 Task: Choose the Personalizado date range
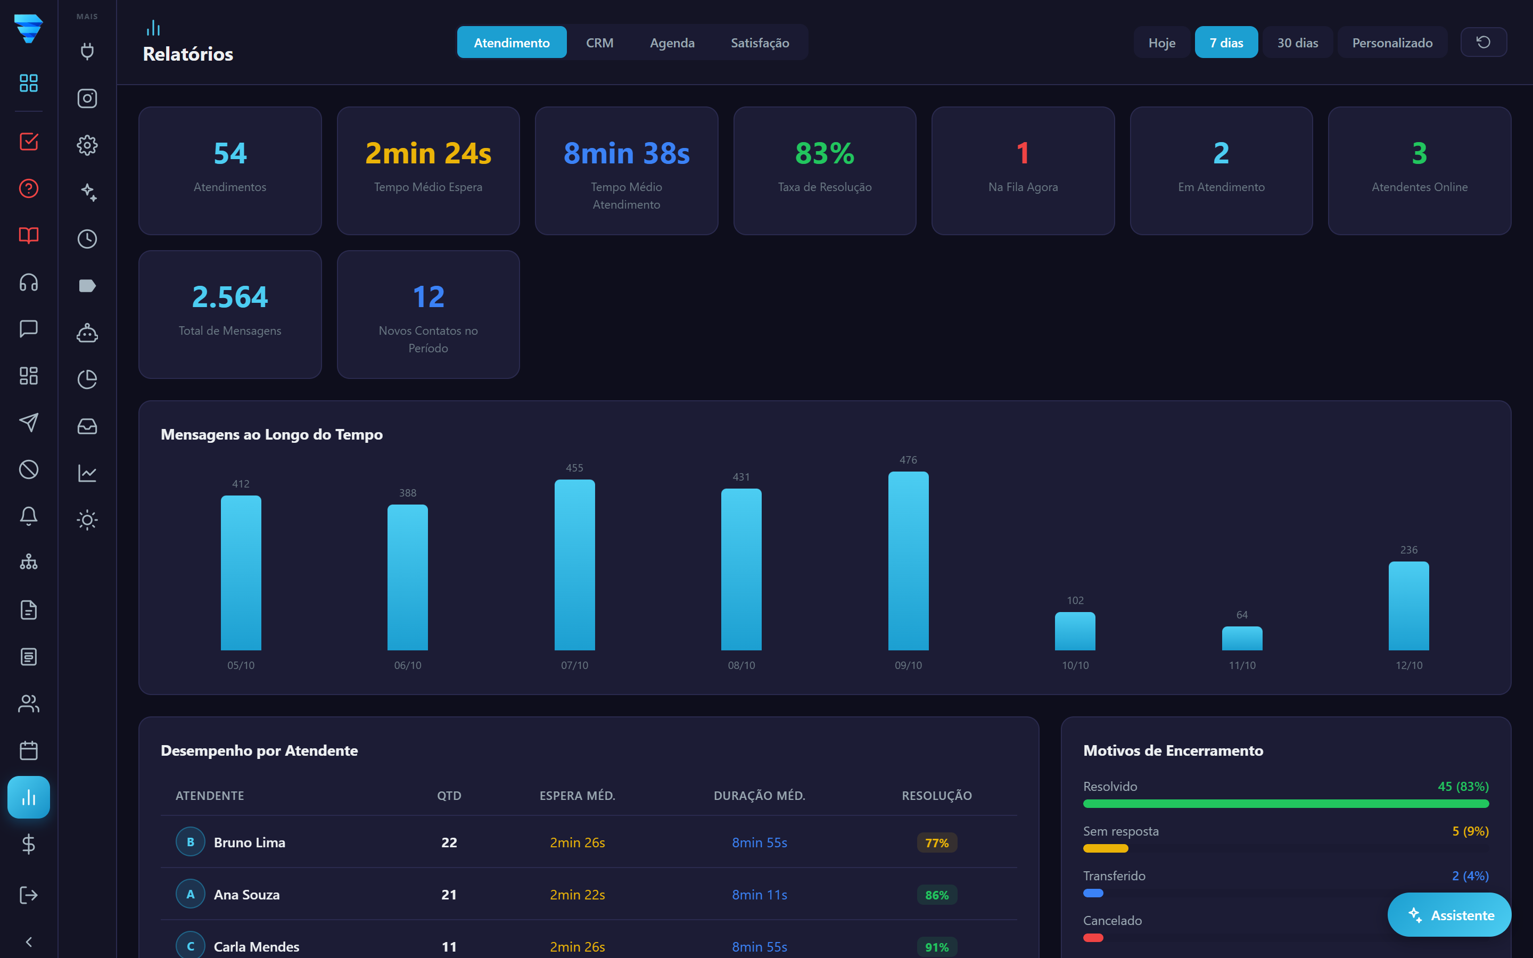pos(1392,43)
